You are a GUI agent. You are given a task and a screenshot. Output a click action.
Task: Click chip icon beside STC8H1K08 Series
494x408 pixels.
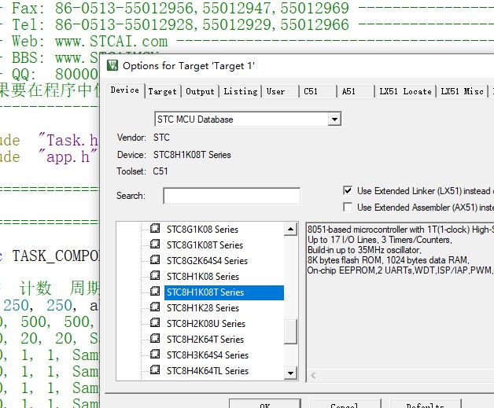pos(155,275)
